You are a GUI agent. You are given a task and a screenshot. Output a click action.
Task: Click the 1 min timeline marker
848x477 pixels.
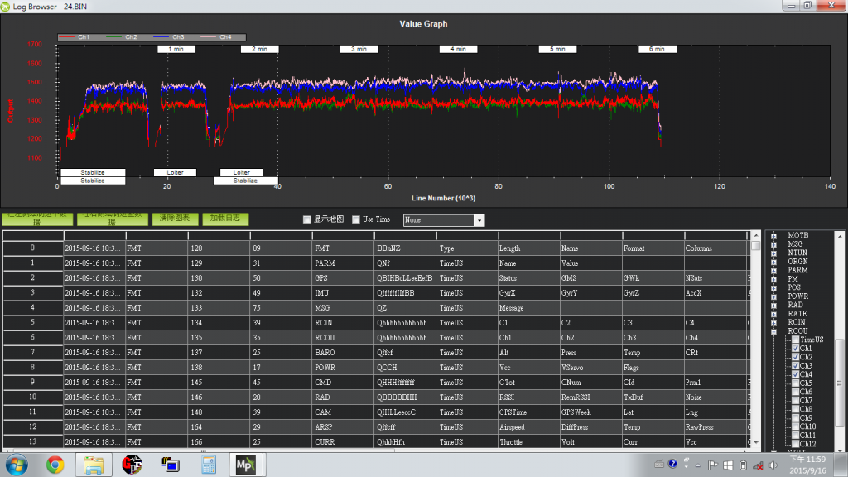point(176,49)
